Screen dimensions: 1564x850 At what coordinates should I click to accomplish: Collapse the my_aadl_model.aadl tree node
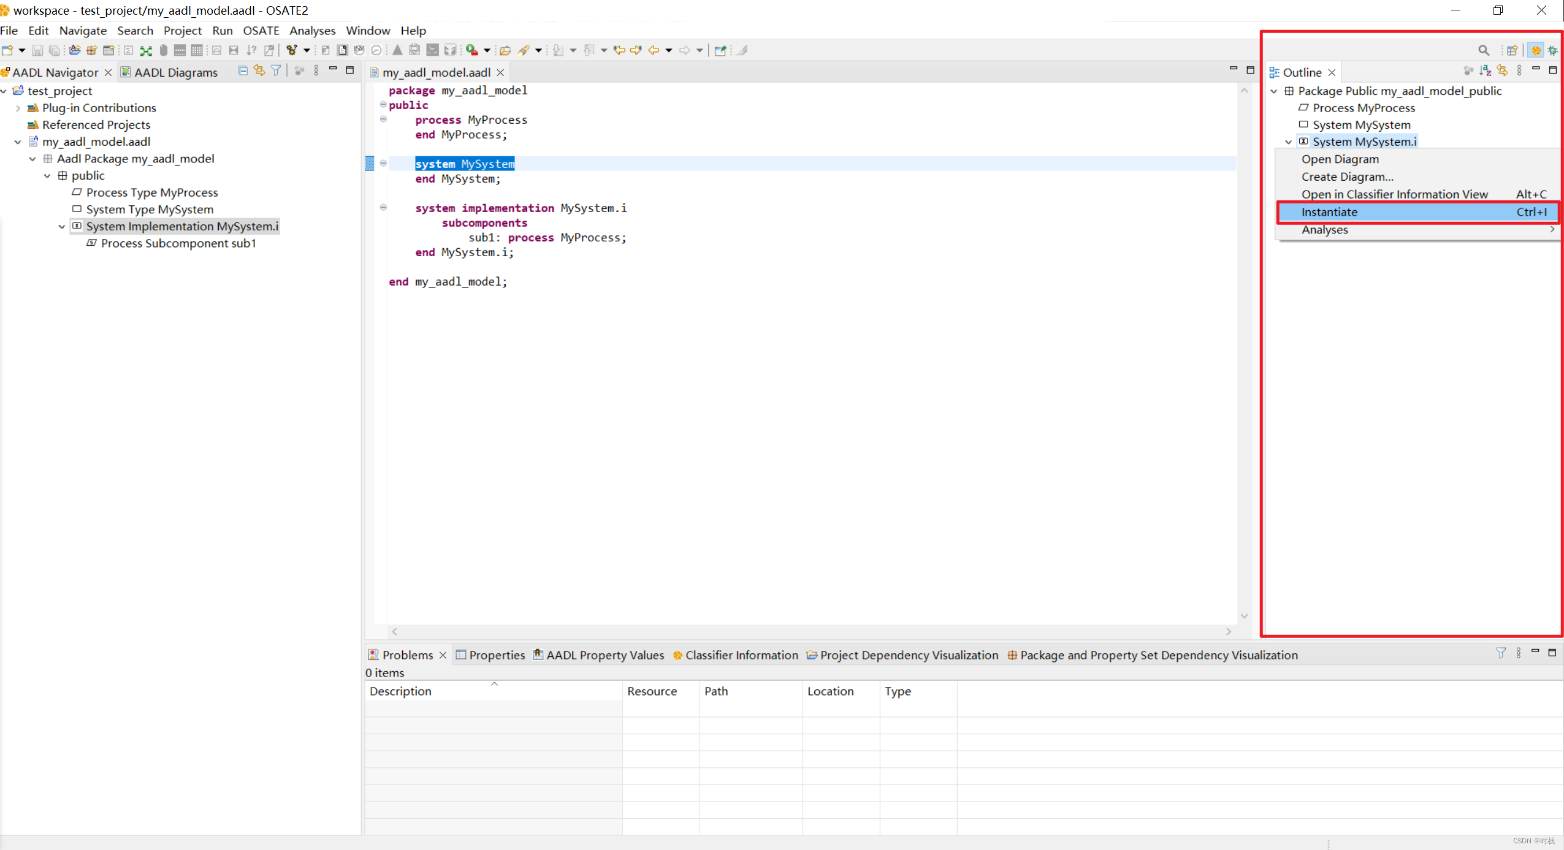(x=18, y=142)
